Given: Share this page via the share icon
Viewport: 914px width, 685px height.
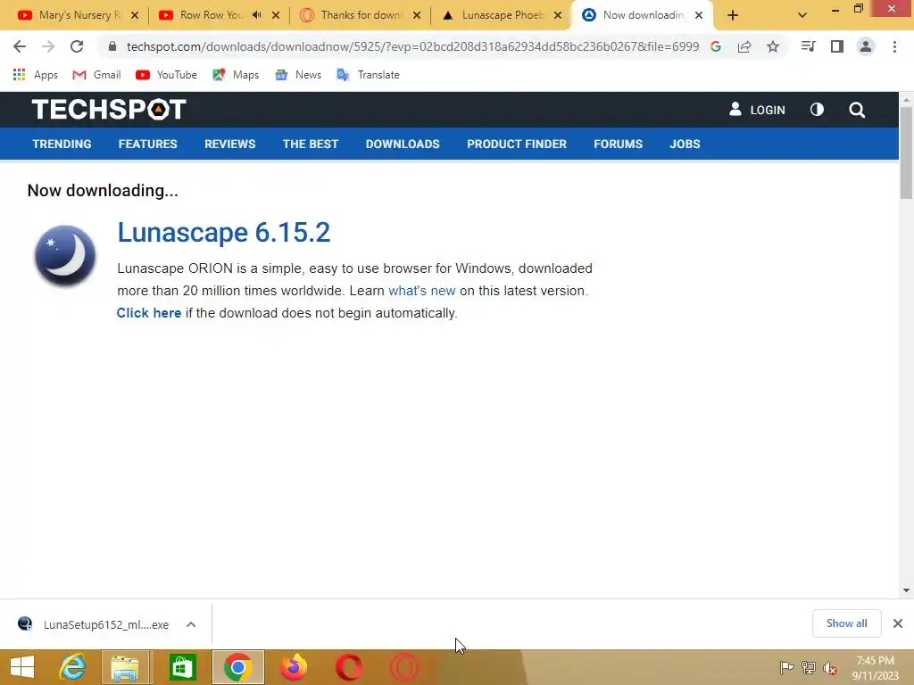Looking at the screenshot, I should (744, 46).
